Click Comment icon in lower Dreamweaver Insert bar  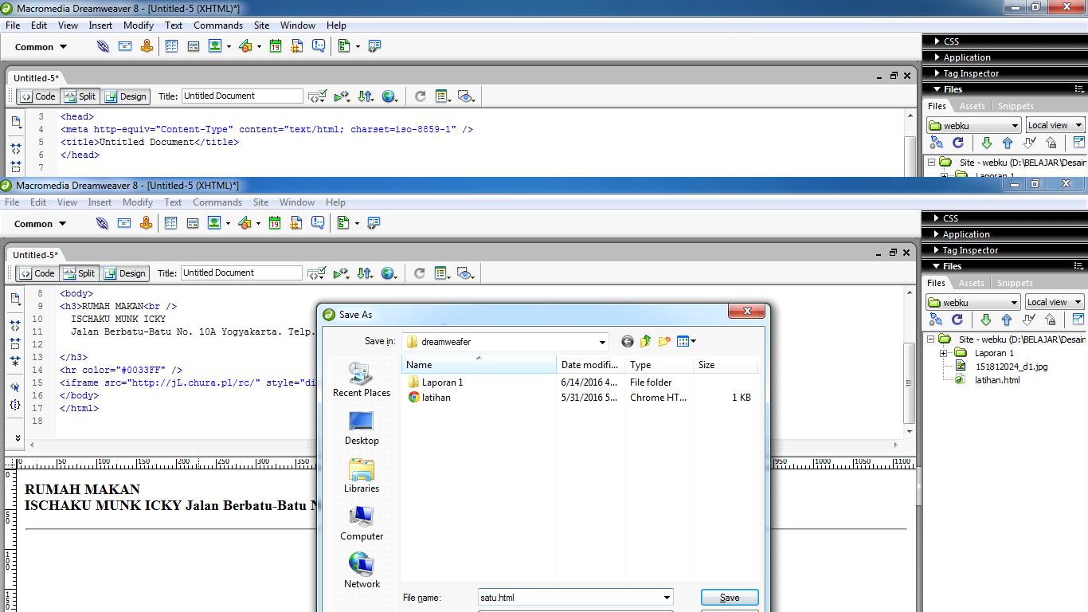click(318, 224)
